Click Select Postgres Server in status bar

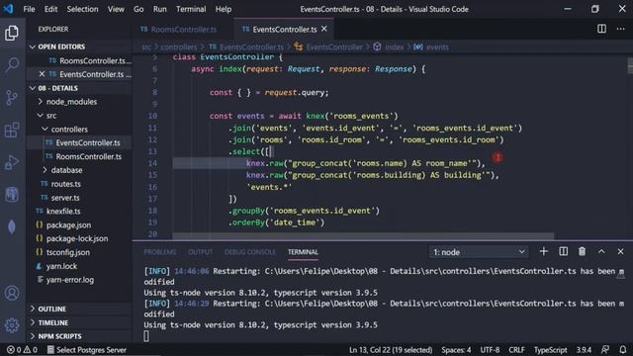(x=87, y=350)
